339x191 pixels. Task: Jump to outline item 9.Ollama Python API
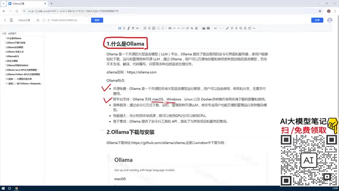[x=23, y=74]
